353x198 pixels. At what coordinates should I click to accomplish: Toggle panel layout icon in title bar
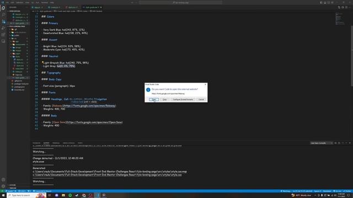(325, 2)
